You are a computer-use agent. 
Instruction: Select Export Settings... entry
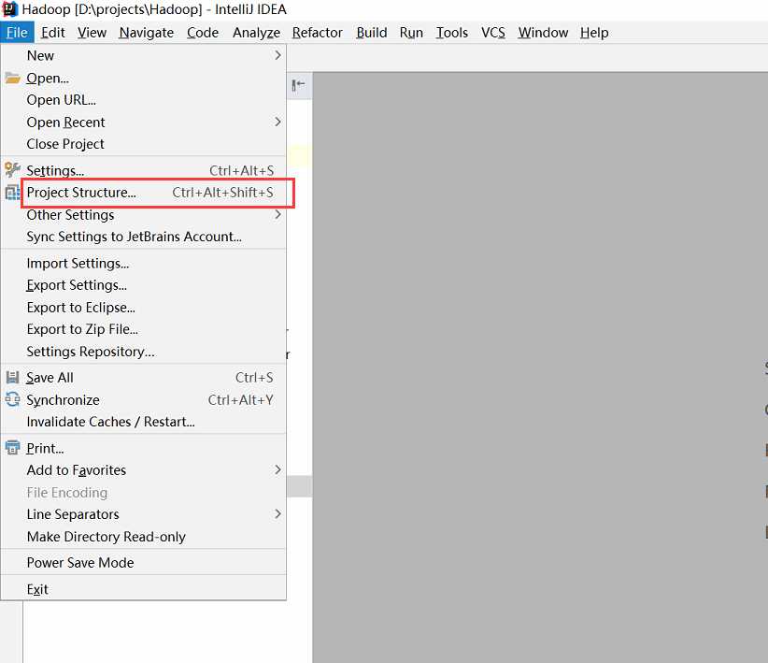click(144, 285)
